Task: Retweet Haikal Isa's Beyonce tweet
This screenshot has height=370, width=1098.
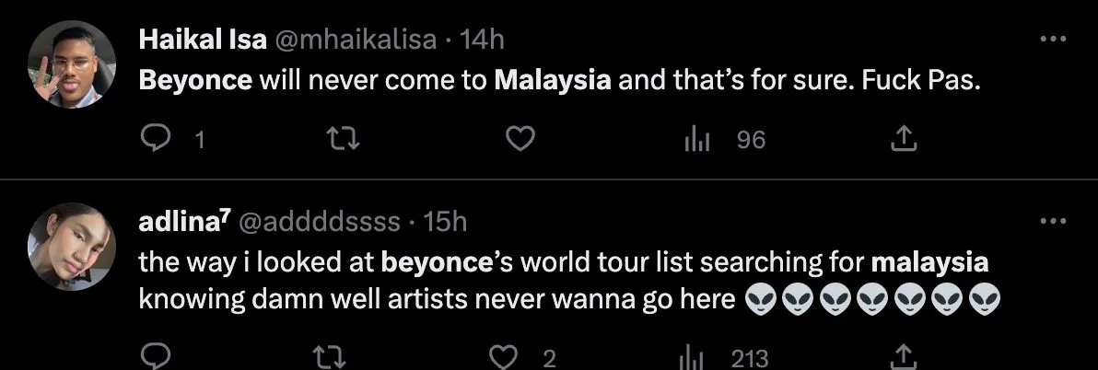Action: click(343, 139)
